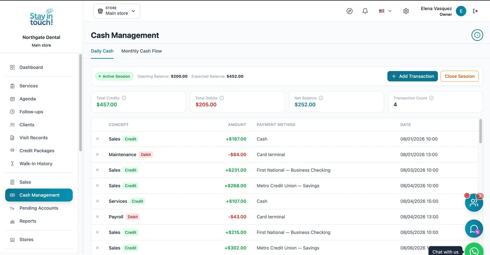Select Cash Management in sidebar

click(39, 195)
